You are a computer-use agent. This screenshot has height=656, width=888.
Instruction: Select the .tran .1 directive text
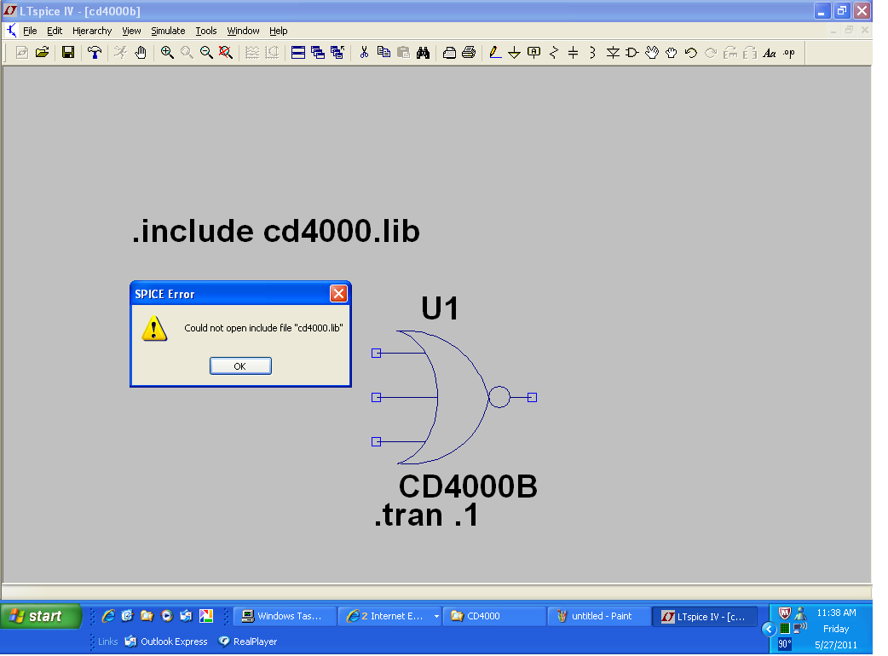tap(426, 515)
